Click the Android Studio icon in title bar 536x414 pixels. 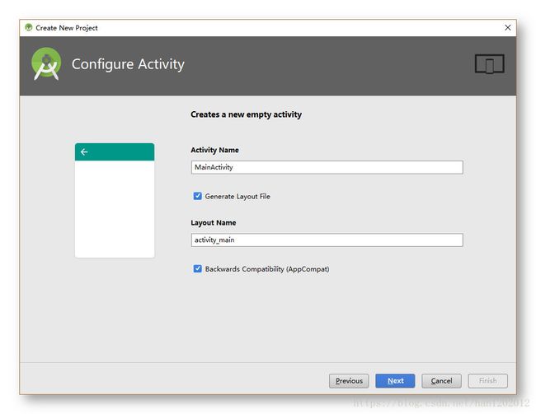coord(28,27)
